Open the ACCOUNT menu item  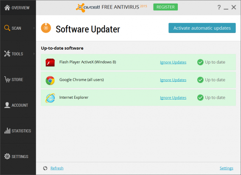click(18, 105)
